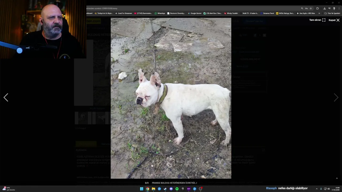Screen dimensions: 342x192
Task: Open the Multi TV bookmark
Action: (249, 13)
